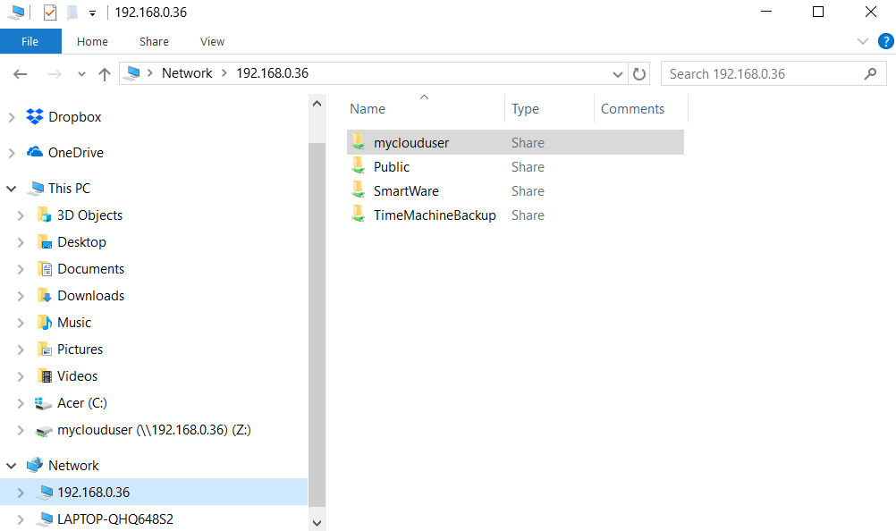Go up one folder level
The height and width of the screenshot is (531, 896).
coord(104,73)
